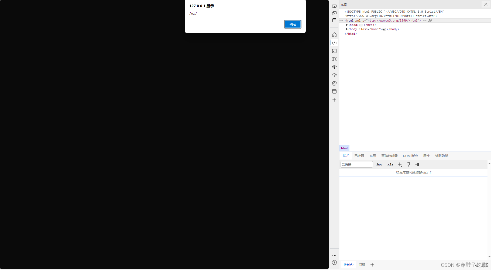Toggle device emulation icon in DevTools

(x=334, y=13)
